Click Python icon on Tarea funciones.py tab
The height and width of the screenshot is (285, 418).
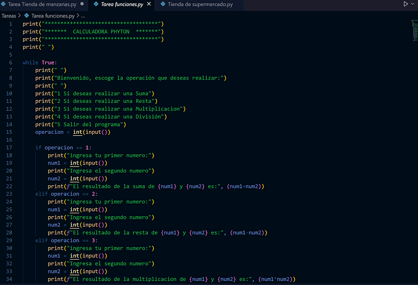(96, 4)
